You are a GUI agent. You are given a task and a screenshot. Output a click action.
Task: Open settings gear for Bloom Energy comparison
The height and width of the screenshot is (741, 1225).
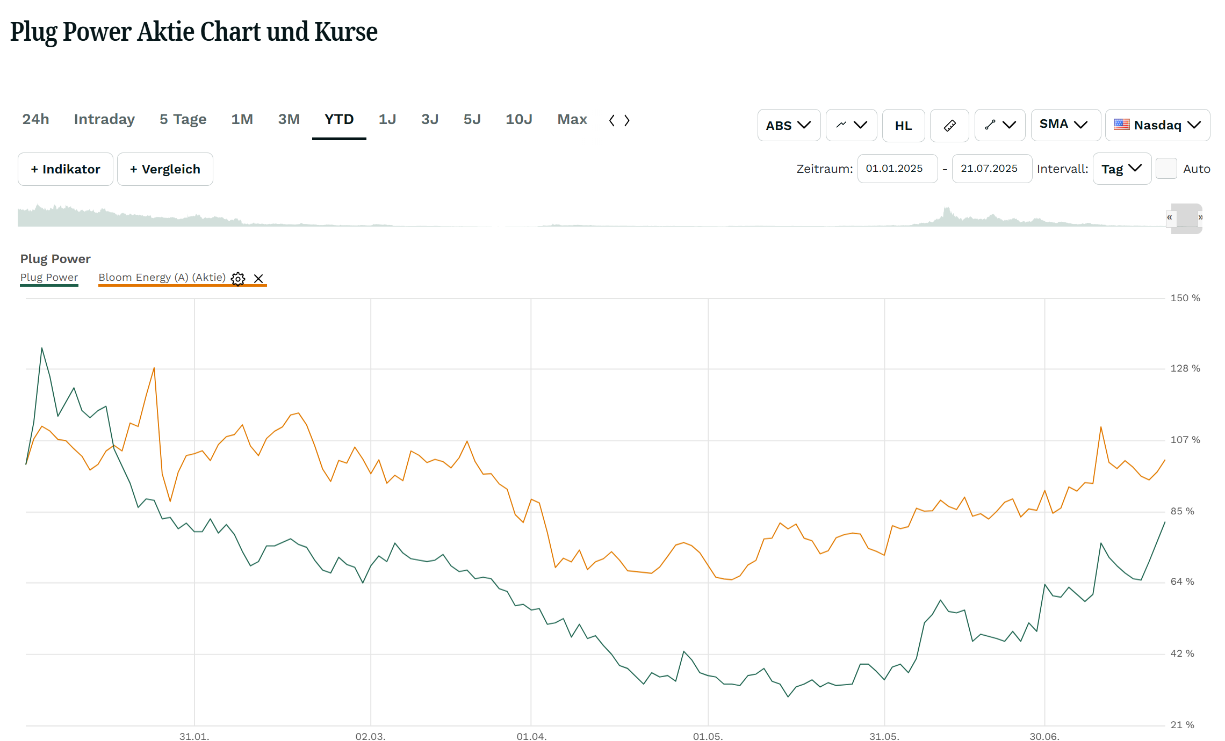tap(238, 278)
